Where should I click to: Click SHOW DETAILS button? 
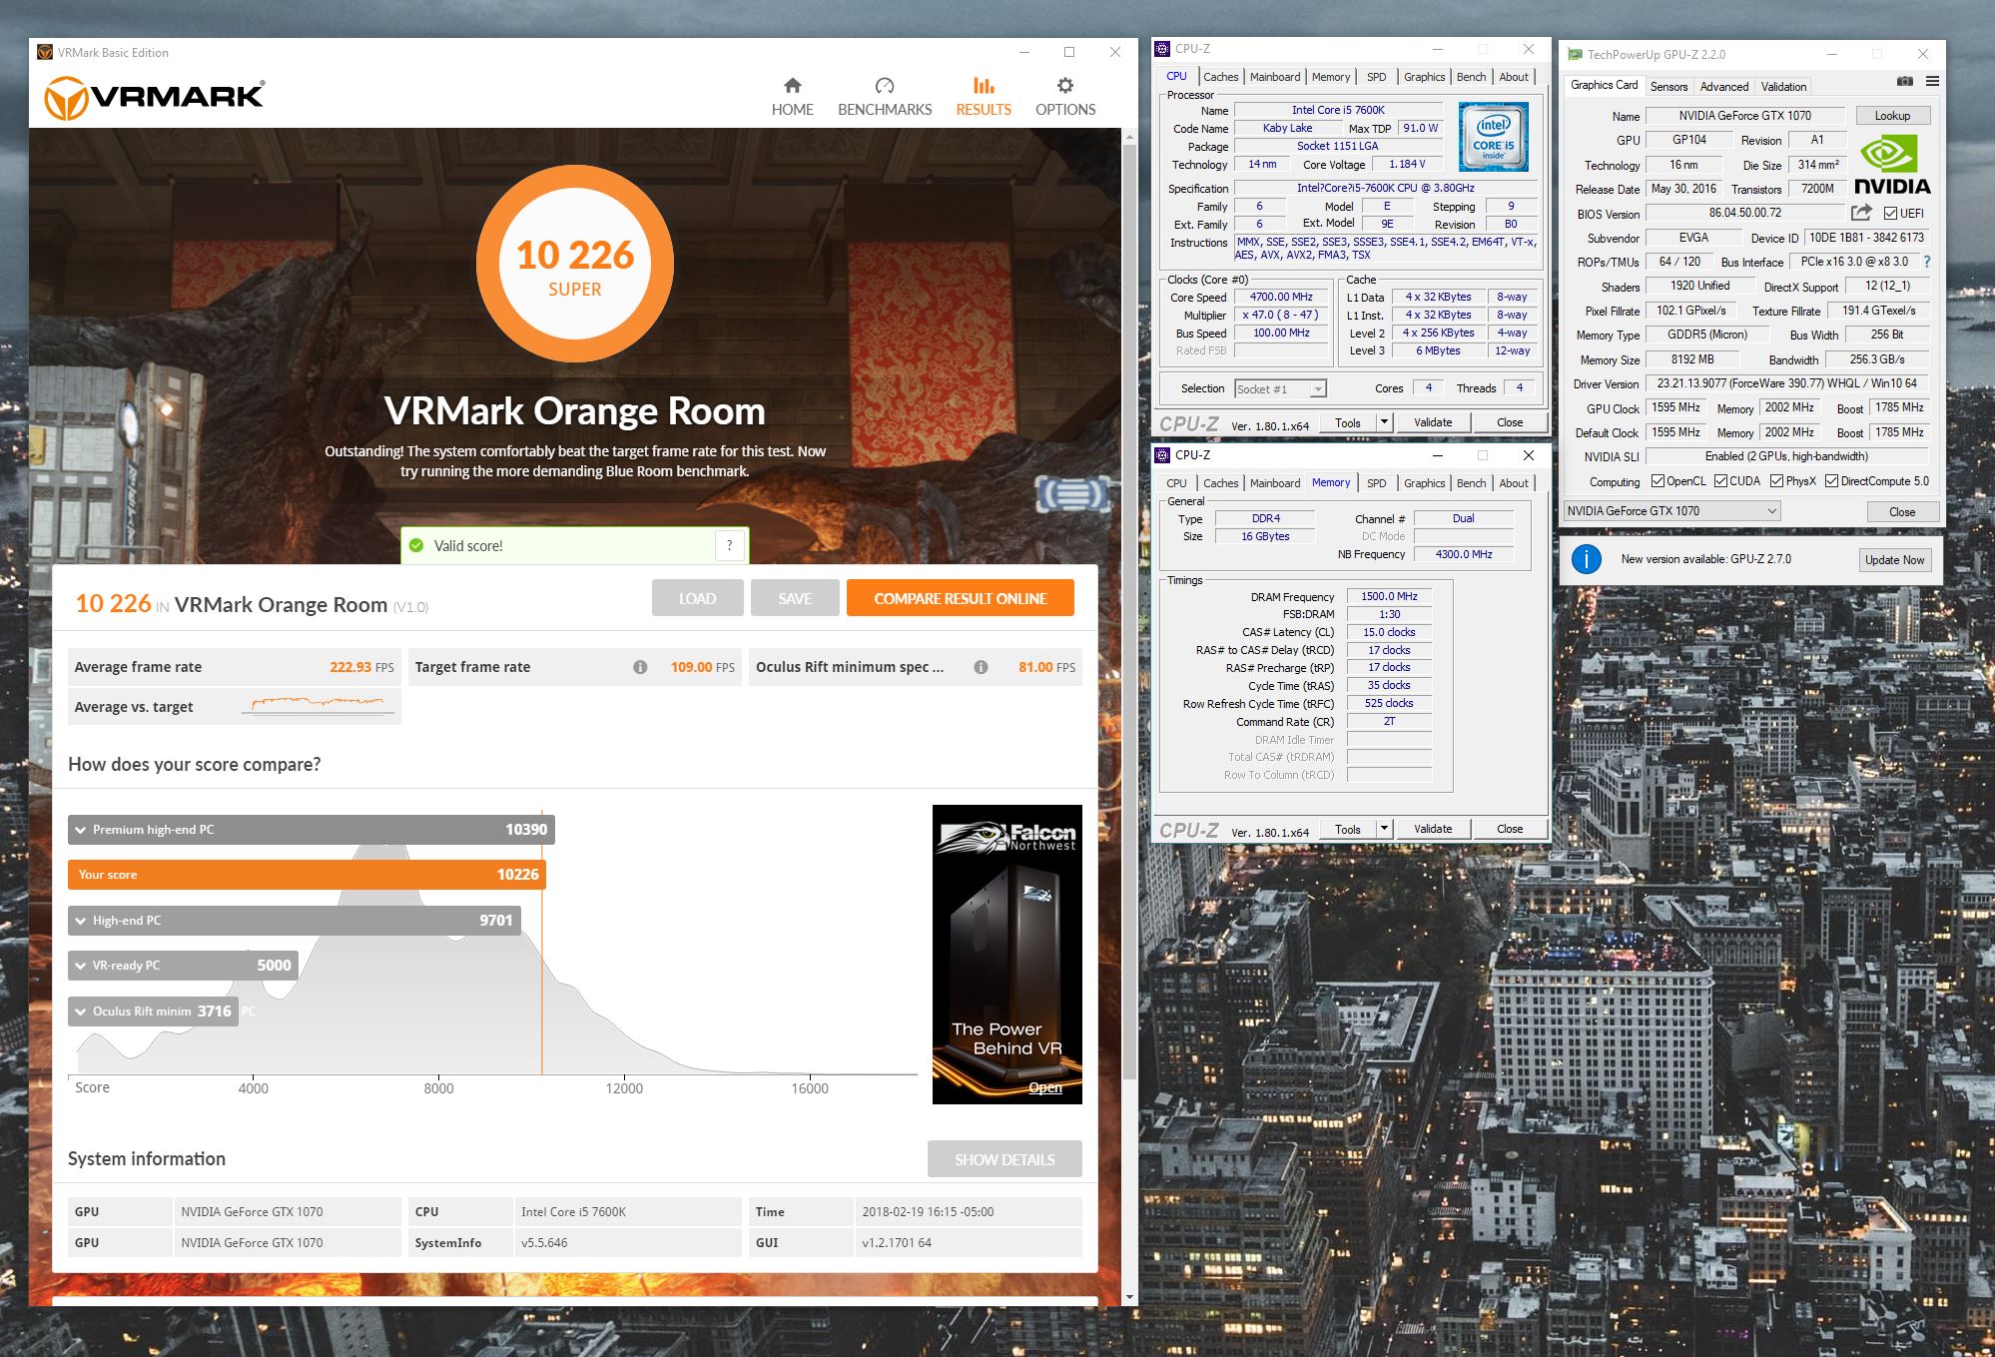coord(1004,1159)
